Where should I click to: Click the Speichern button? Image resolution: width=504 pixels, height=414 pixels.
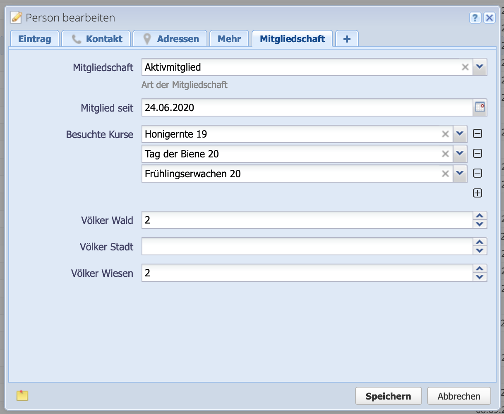[x=388, y=396]
